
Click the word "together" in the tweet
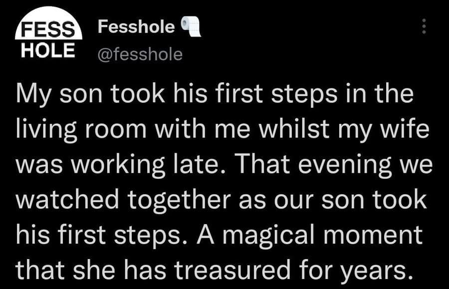(169, 200)
